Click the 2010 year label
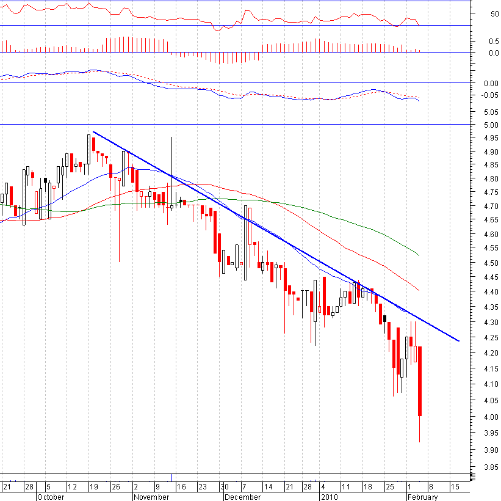 click(330, 497)
